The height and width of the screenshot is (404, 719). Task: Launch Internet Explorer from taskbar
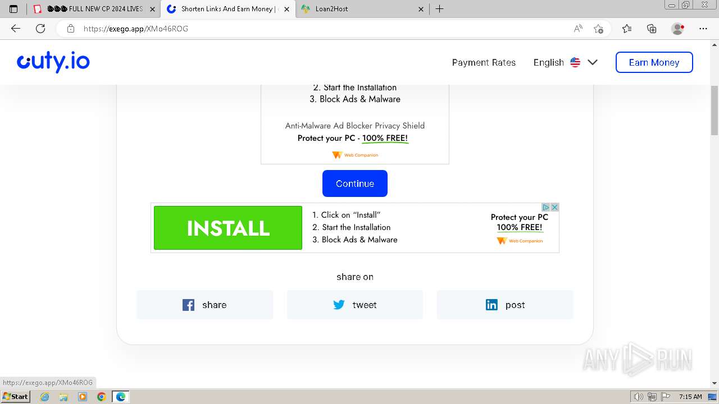45,397
